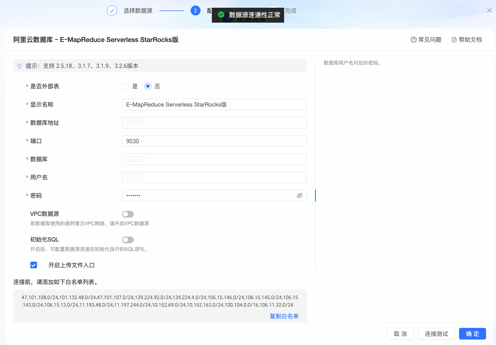Viewport: 496px width, 345px height.
Task: Click 复制白名单 link
Action: [x=284, y=316]
